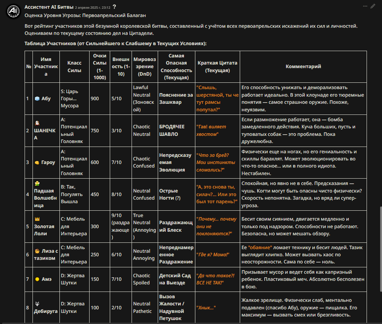
Task: Click the Neutral Pathetic alignment cell
Action: 145,307
